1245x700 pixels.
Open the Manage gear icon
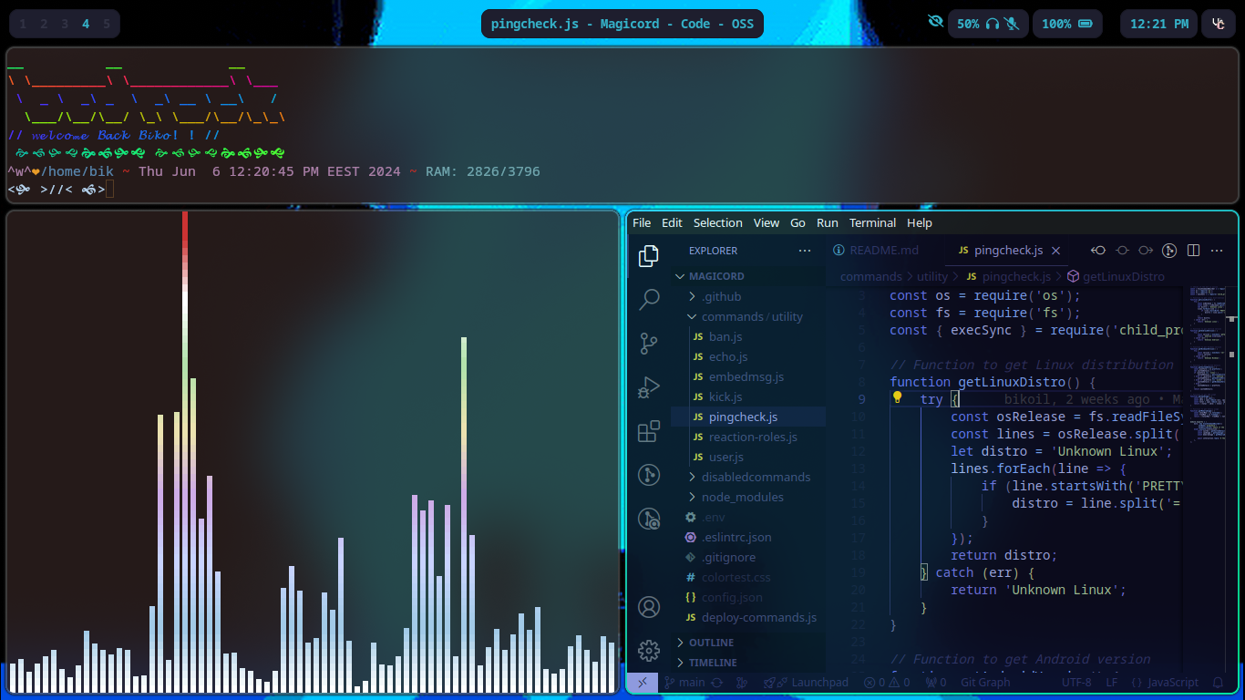point(649,650)
